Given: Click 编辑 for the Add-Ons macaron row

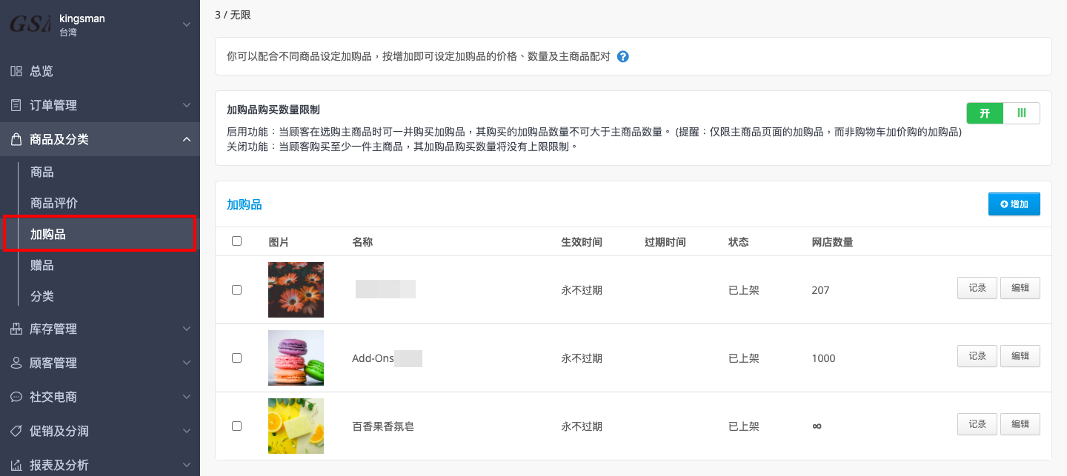Looking at the screenshot, I should coord(1020,356).
